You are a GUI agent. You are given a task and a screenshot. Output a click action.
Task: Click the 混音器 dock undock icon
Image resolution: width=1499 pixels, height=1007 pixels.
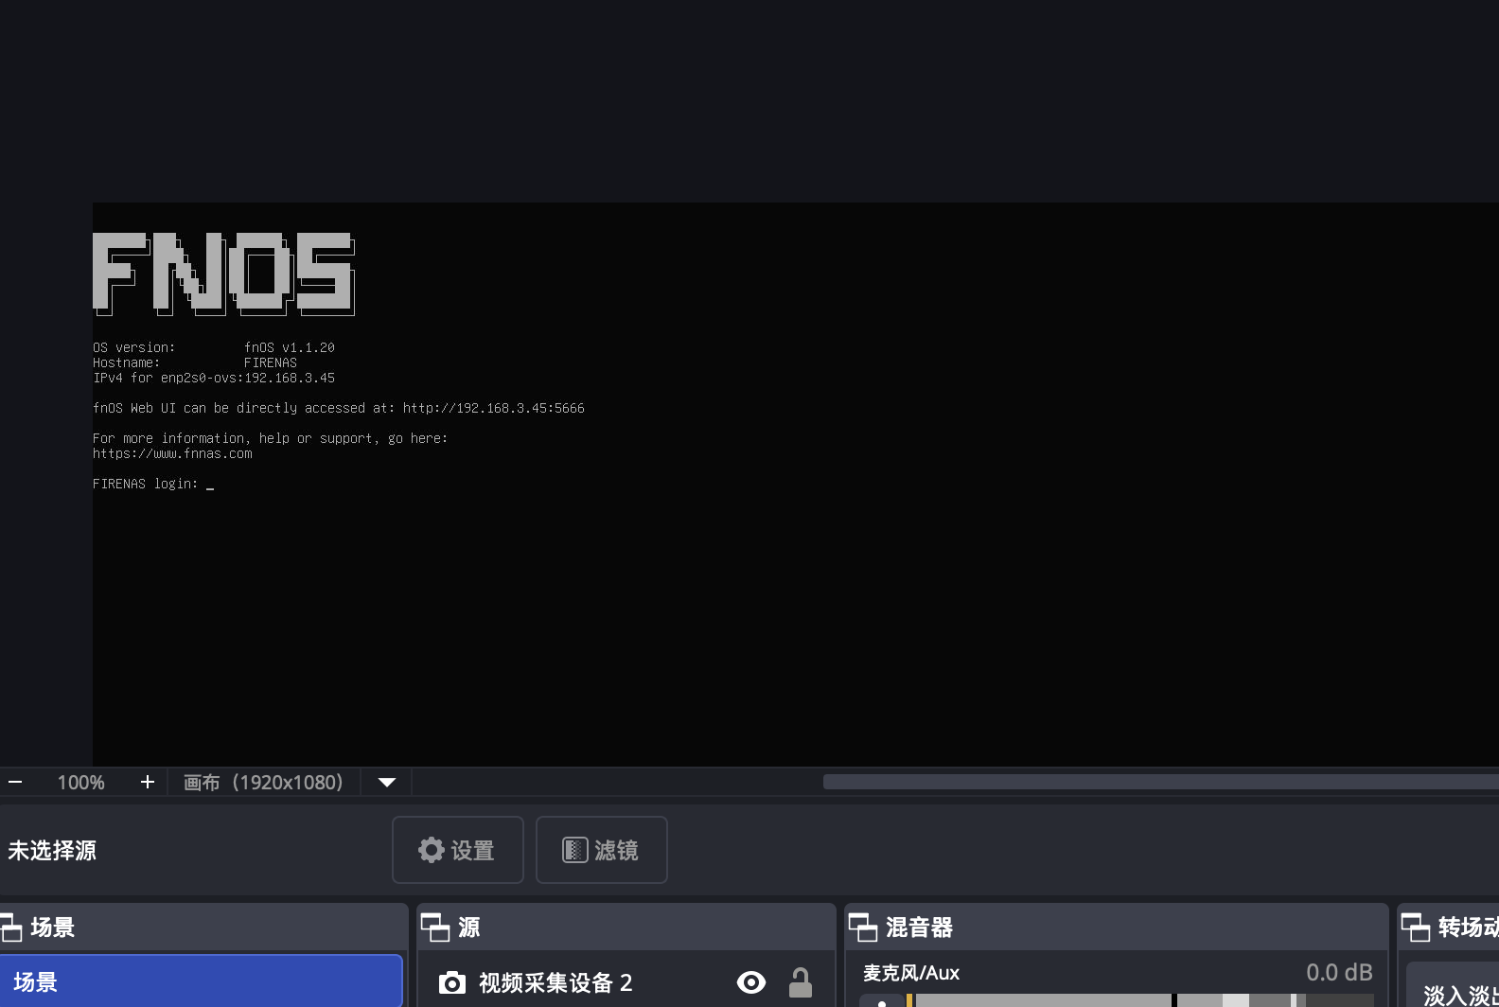coord(863,927)
